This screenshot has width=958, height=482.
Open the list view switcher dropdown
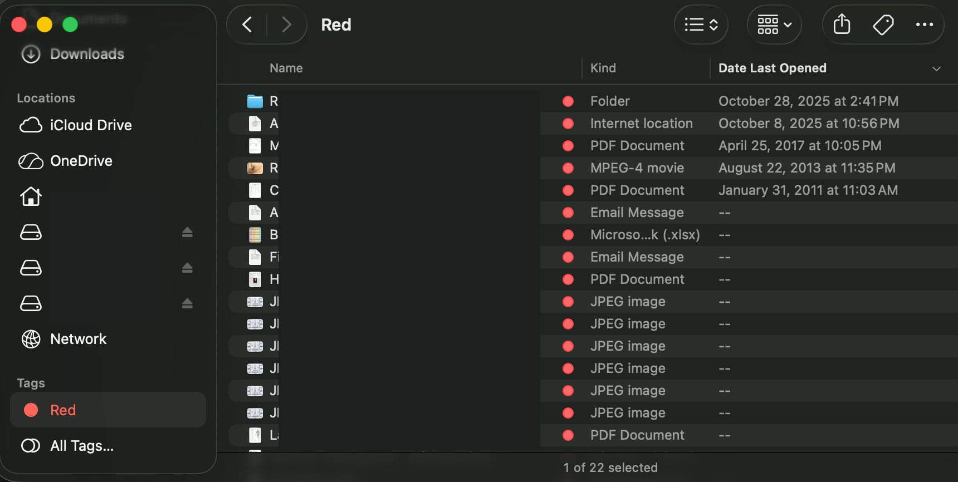tap(701, 24)
